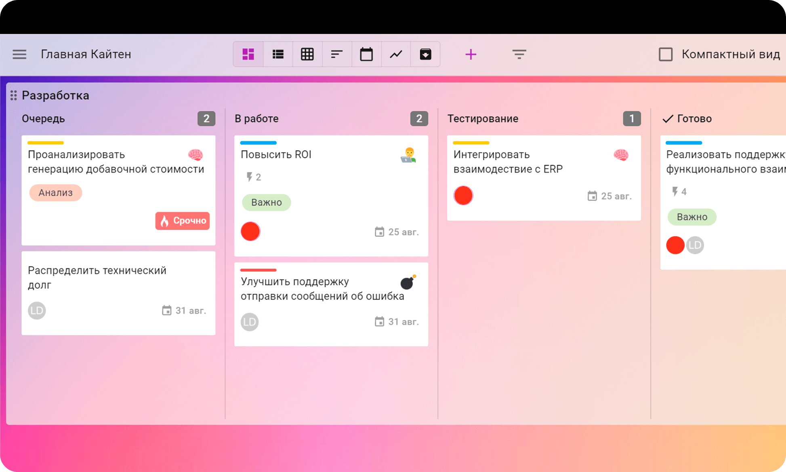Add new item with plus icon
786x472 pixels.
tap(471, 54)
